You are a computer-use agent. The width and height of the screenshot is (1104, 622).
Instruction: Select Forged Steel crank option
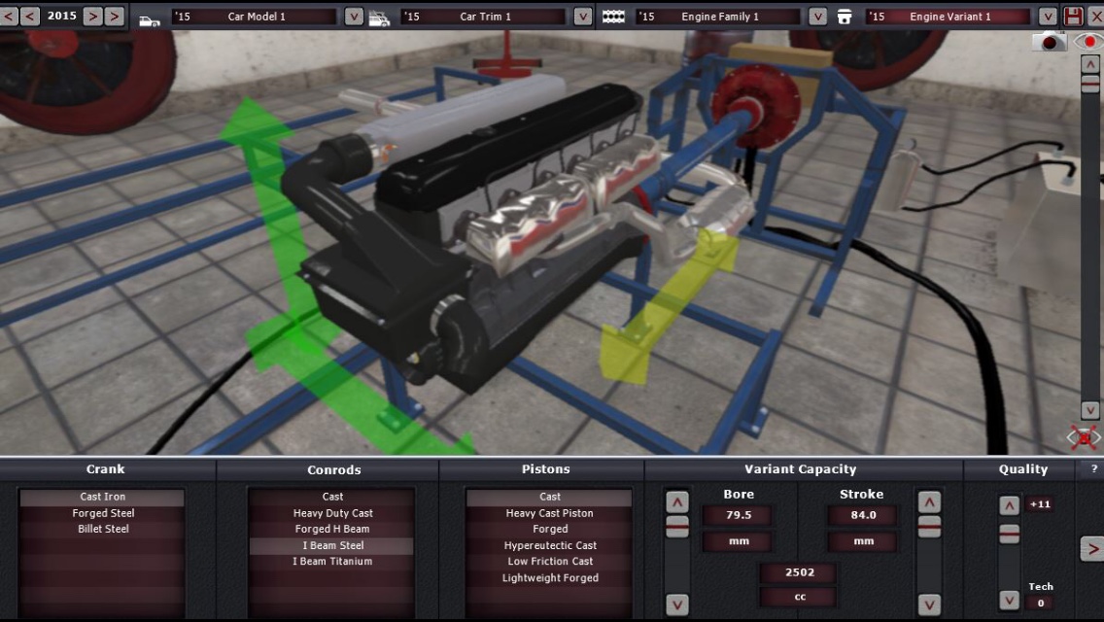(103, 513)
